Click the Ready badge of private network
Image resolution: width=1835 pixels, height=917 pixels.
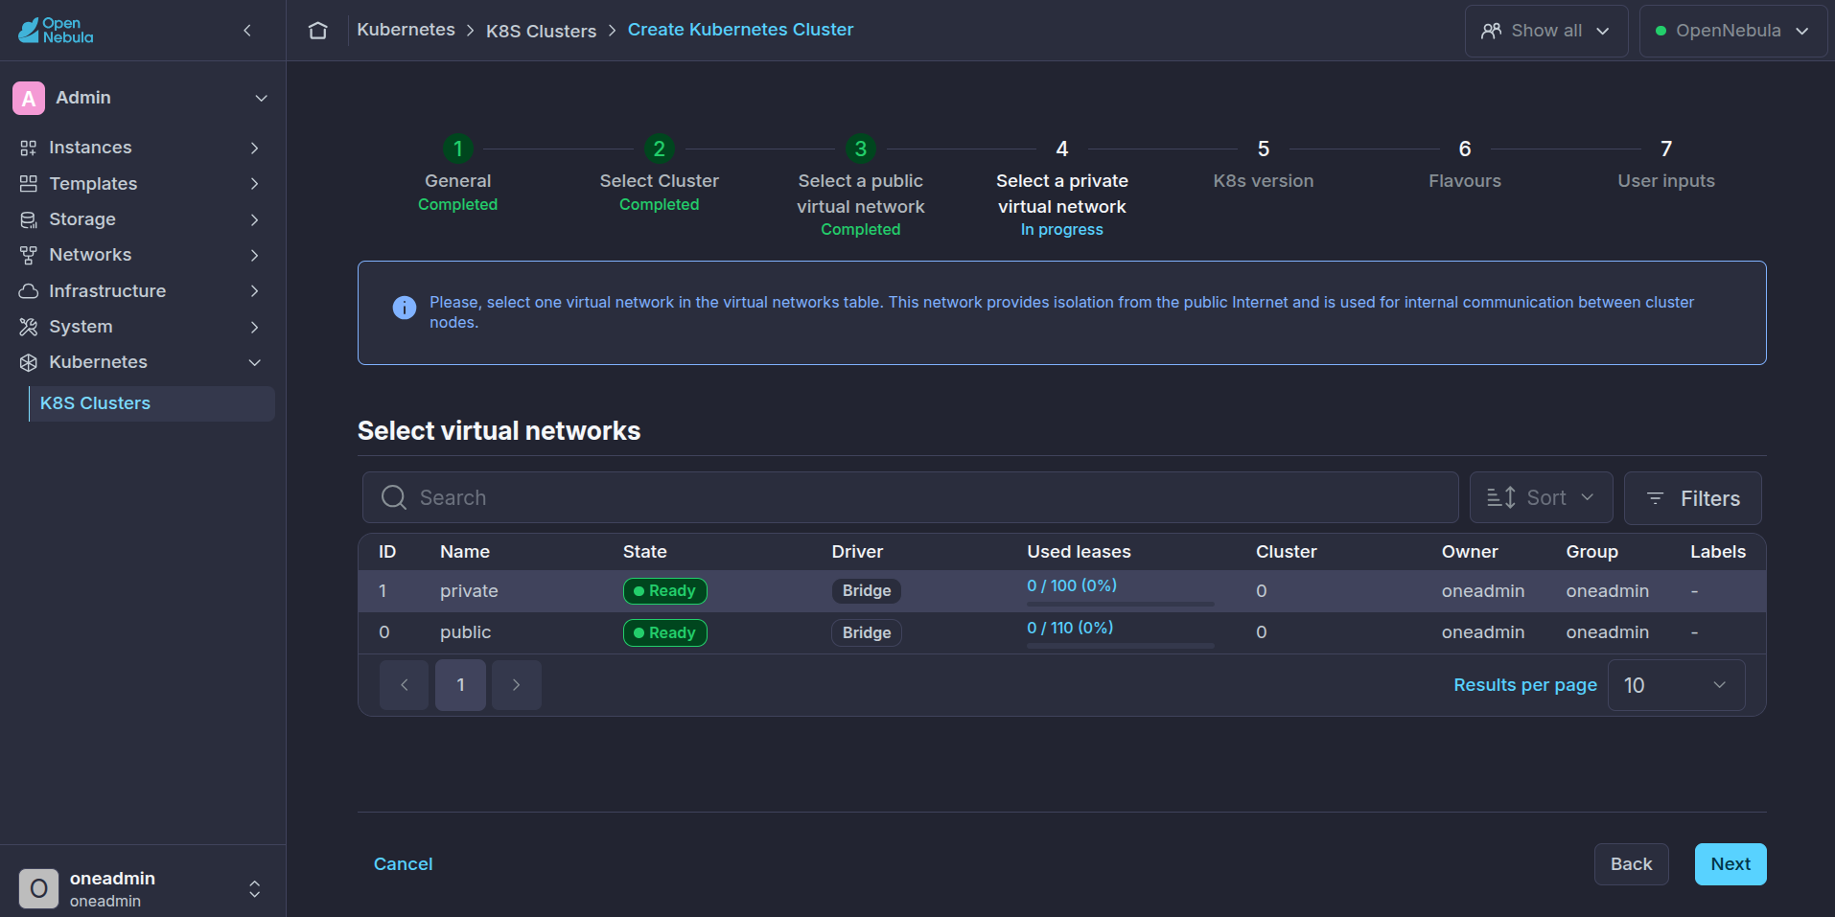(x=665, y=591)
